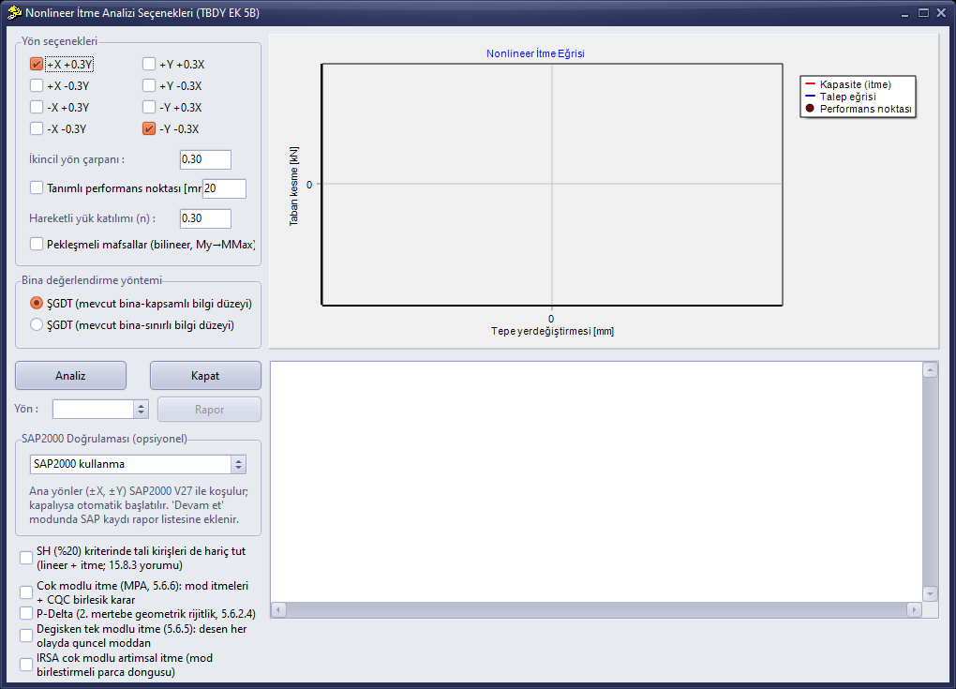Click the Analiz button
The height and width of the screenshot is (689, 956).
70,376
